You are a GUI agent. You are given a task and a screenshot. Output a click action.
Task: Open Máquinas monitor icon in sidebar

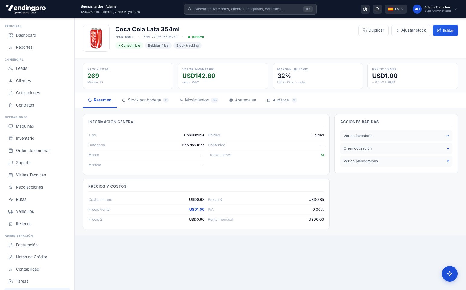(11, 126)
